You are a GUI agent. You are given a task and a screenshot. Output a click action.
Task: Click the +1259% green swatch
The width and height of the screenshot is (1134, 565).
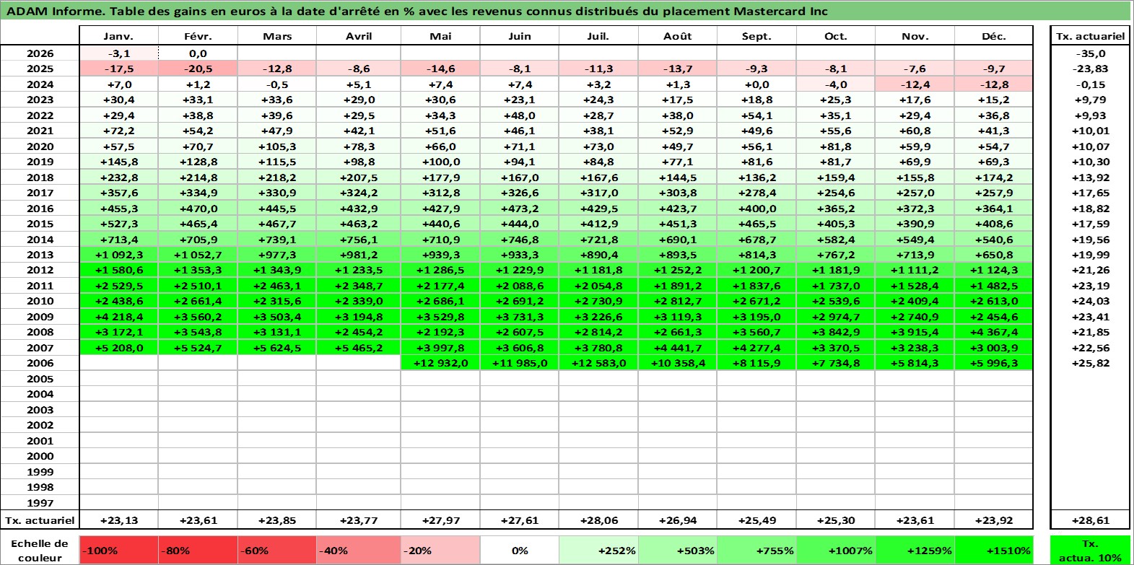[x=915, y=551]
